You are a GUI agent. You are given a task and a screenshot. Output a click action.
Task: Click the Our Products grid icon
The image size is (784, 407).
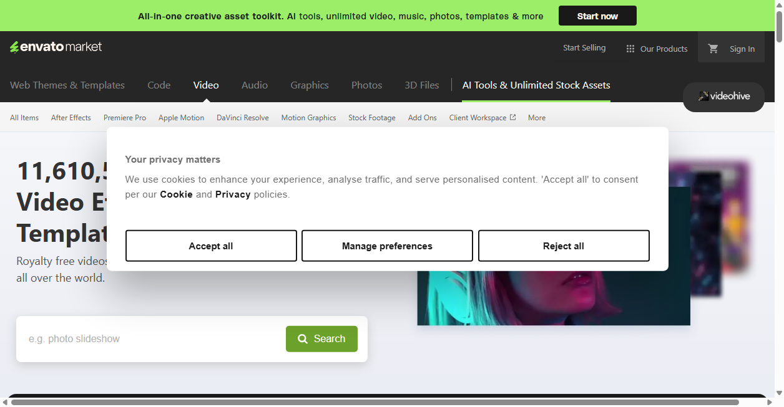point(630,49)
